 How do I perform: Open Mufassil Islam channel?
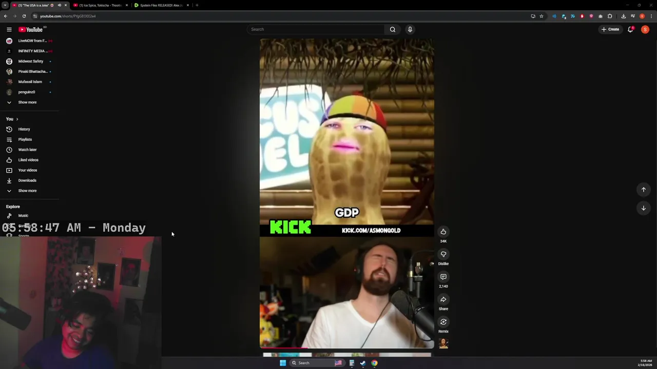(29, 81)
